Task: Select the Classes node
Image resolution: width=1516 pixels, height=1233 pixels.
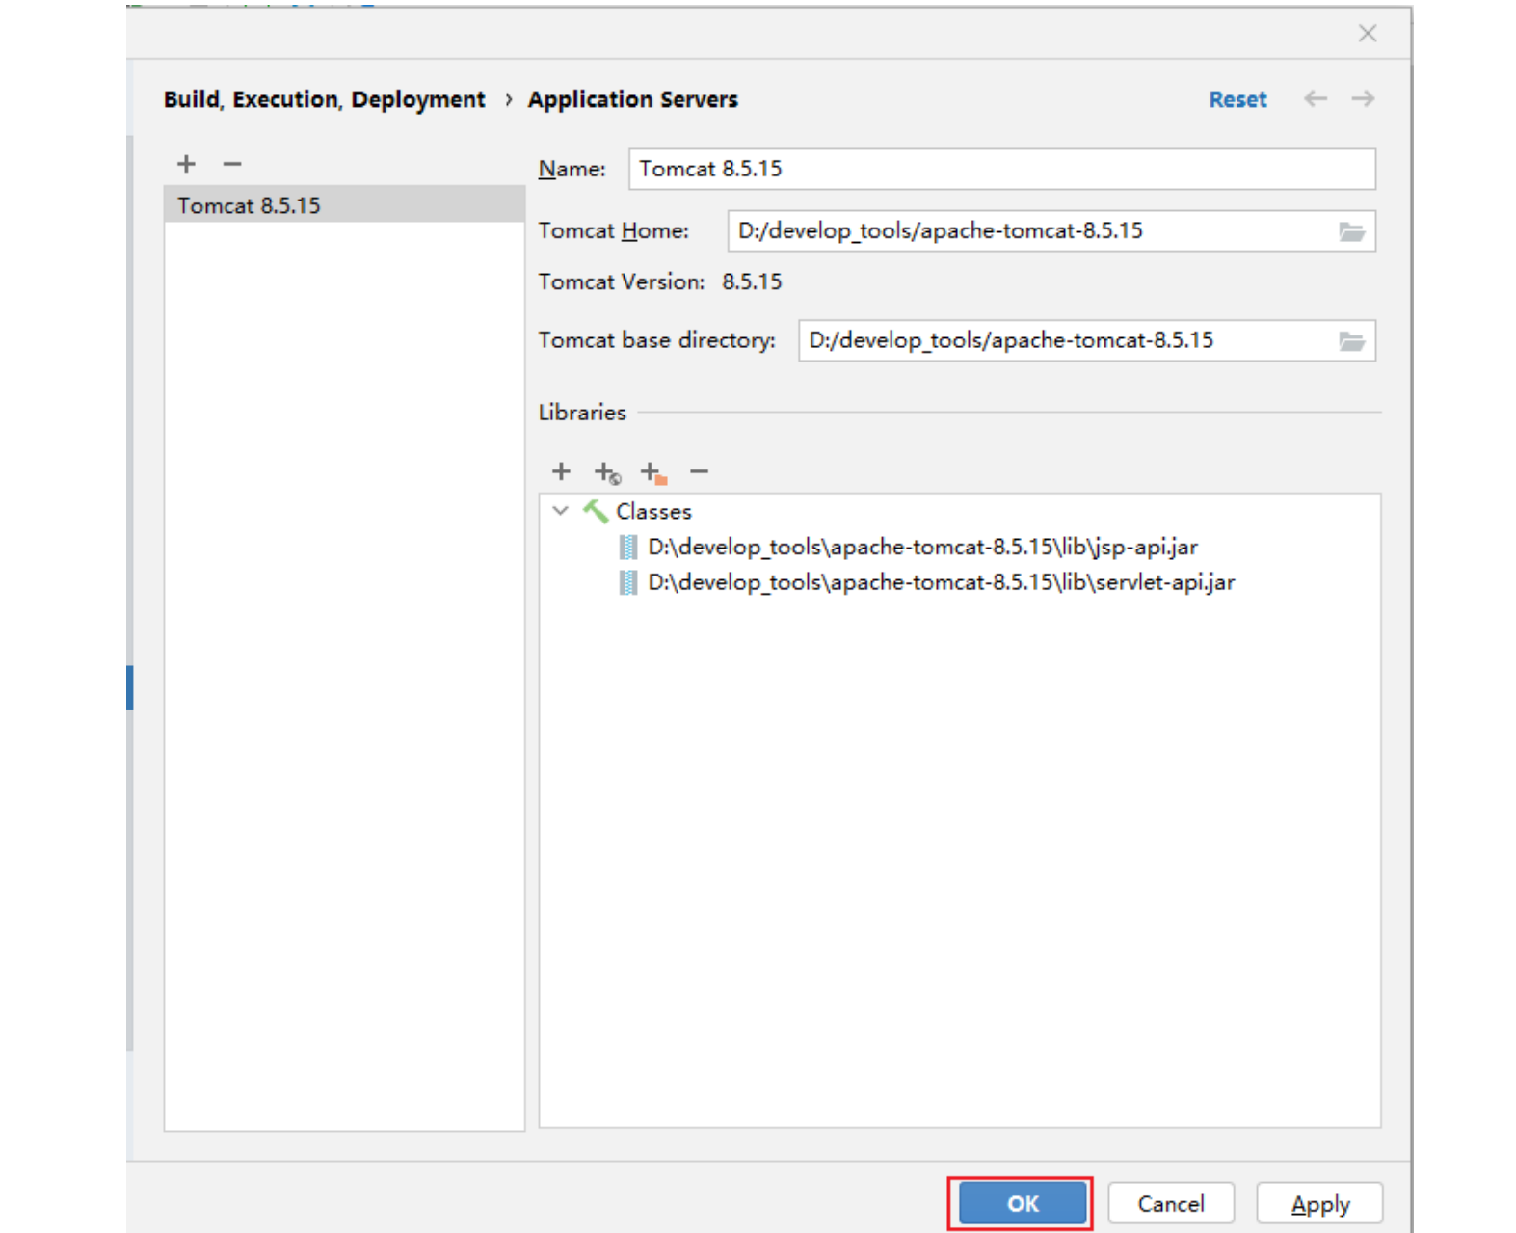Action: (653, 511)
